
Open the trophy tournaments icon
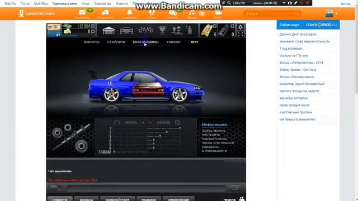(x=162, y=30)
